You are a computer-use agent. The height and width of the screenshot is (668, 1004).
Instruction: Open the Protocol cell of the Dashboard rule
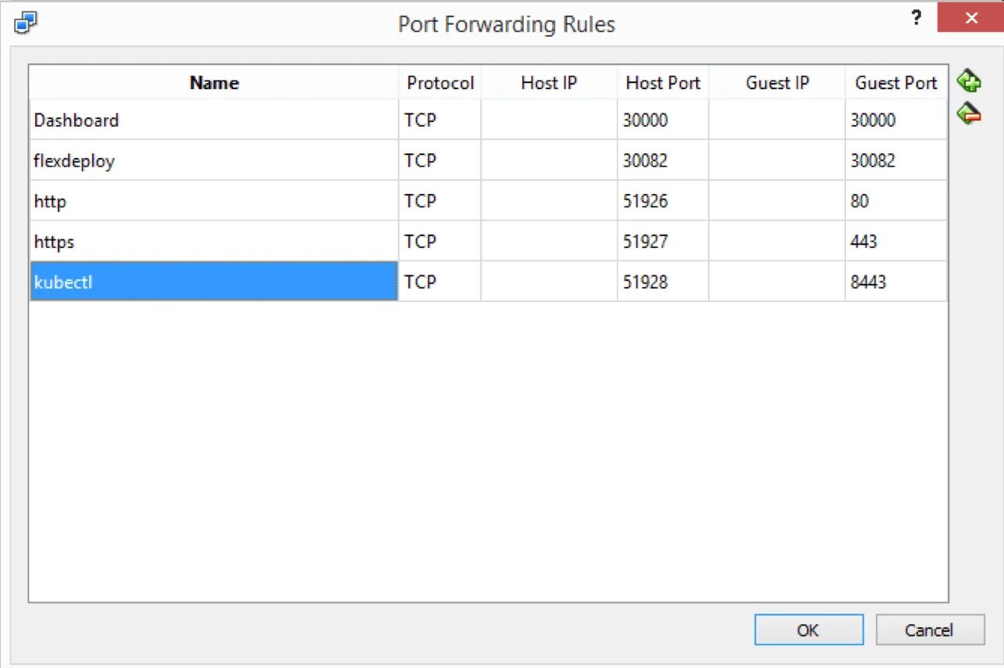coord(439,120)
